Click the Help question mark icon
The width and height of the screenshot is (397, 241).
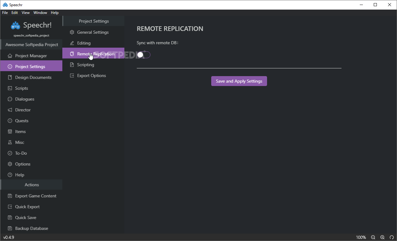pos(10,175)
